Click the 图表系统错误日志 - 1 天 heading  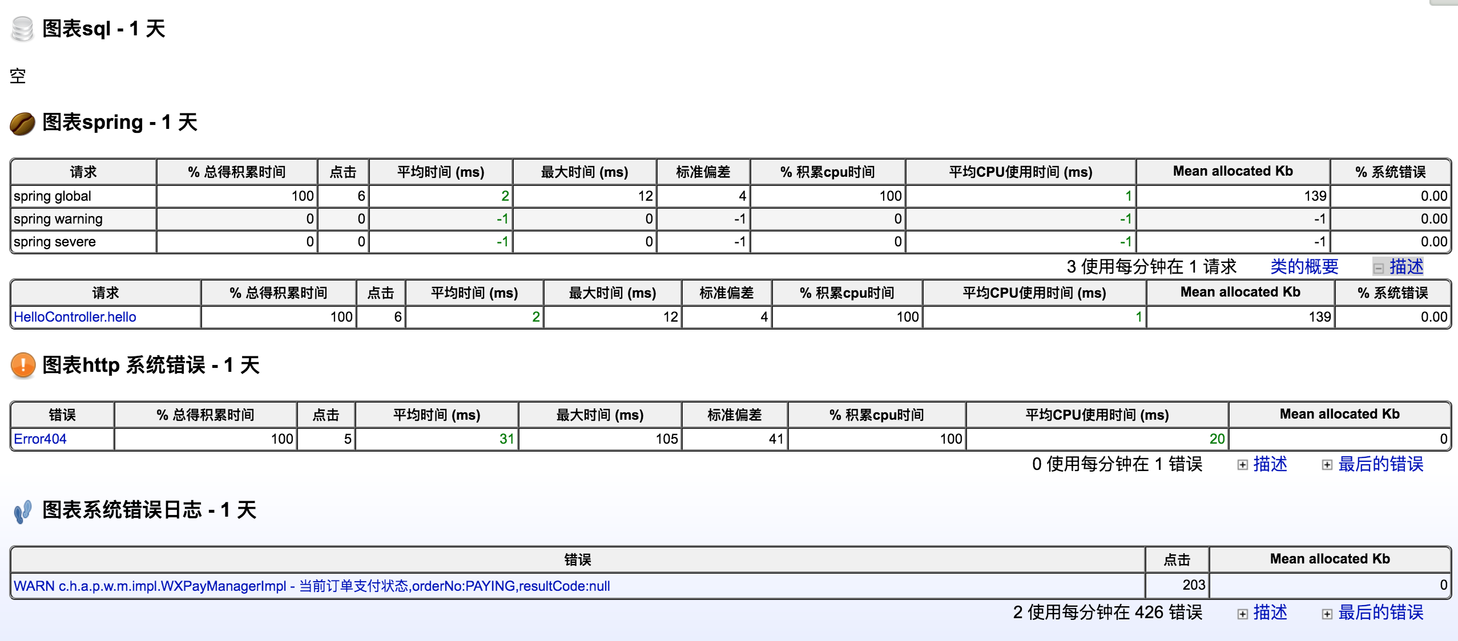tap(150, 510)
